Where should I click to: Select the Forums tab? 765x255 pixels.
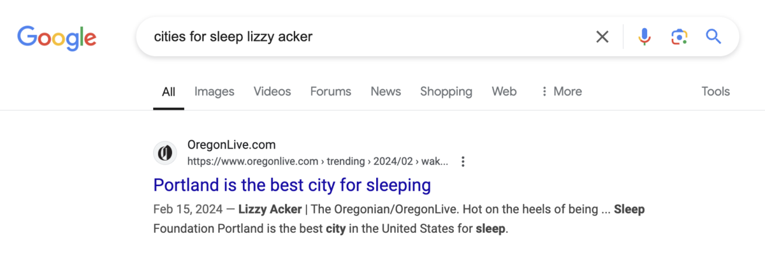[330, 91]
